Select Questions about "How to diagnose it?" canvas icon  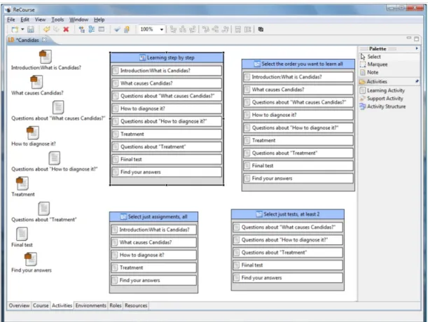coord(55,158)
